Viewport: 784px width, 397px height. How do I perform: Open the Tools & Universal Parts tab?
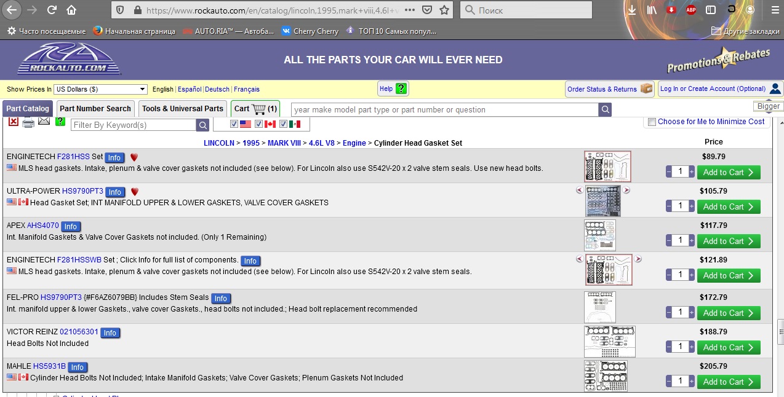[x=183, y=109]
